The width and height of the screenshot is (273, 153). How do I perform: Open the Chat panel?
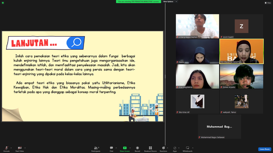[x=111, y=149]
